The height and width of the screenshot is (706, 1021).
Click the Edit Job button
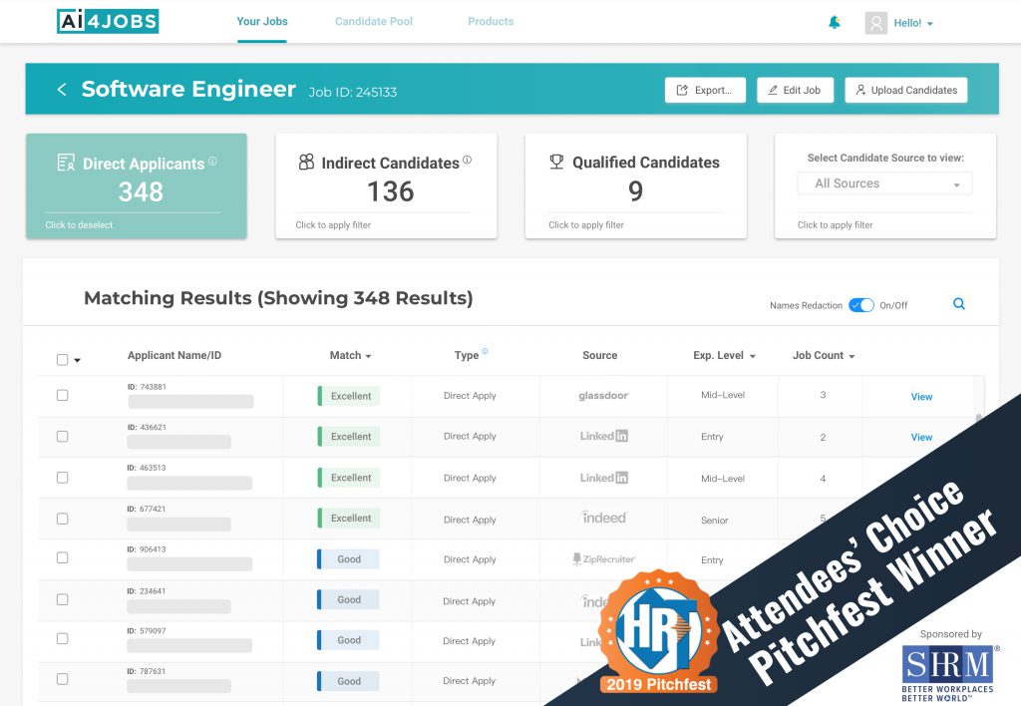(x=795, y=90)
